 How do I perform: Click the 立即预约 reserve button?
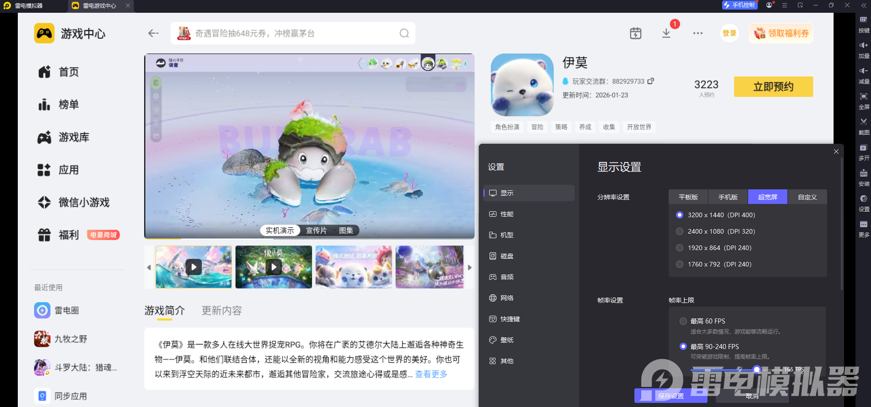773,87
